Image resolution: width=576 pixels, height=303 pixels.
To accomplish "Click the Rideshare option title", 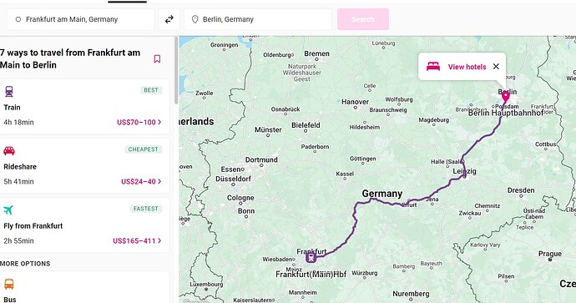I will [20, 167].
